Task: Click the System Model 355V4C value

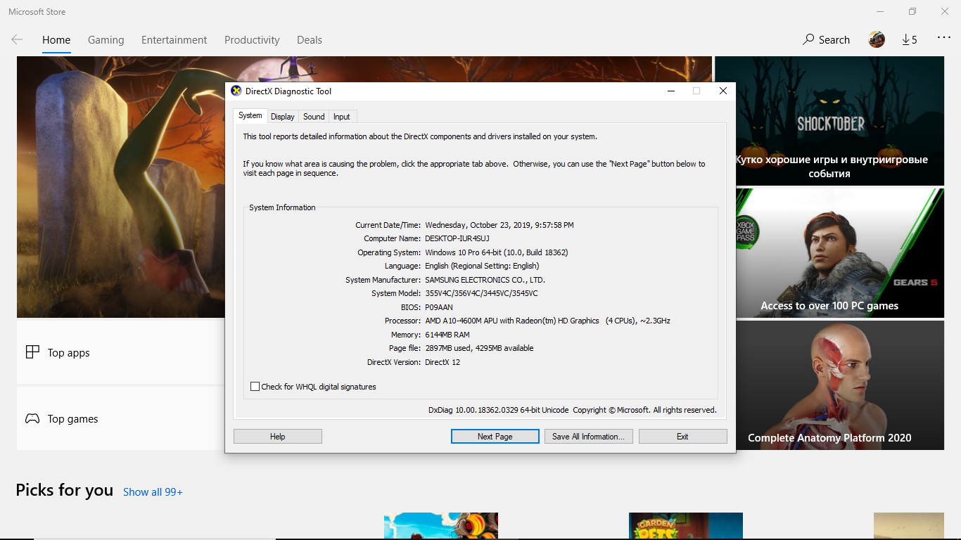Action: tap(481, 293)
